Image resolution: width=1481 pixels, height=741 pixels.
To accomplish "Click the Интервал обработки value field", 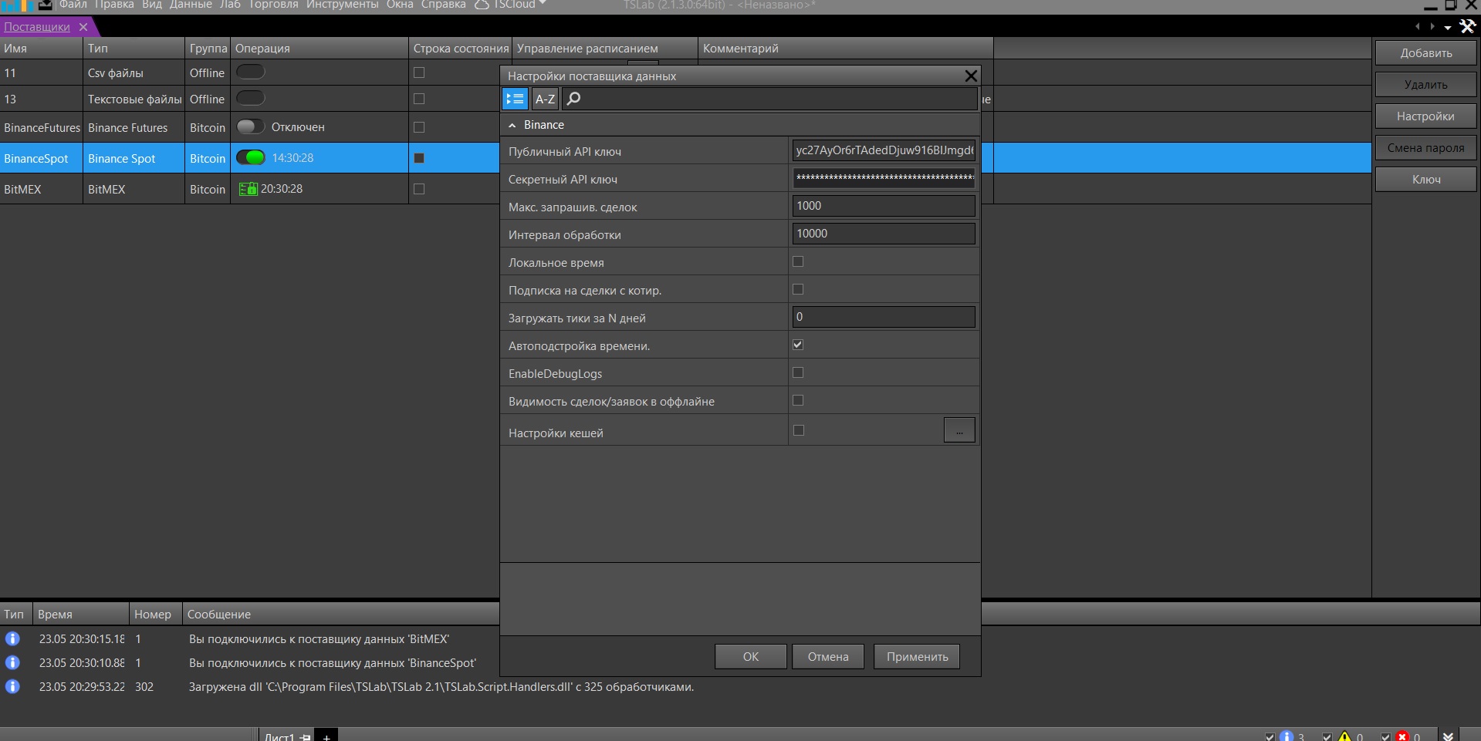I will (x=884, y=234).
